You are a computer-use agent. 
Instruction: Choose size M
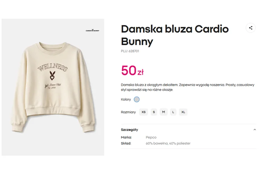[x=163, y=112]
